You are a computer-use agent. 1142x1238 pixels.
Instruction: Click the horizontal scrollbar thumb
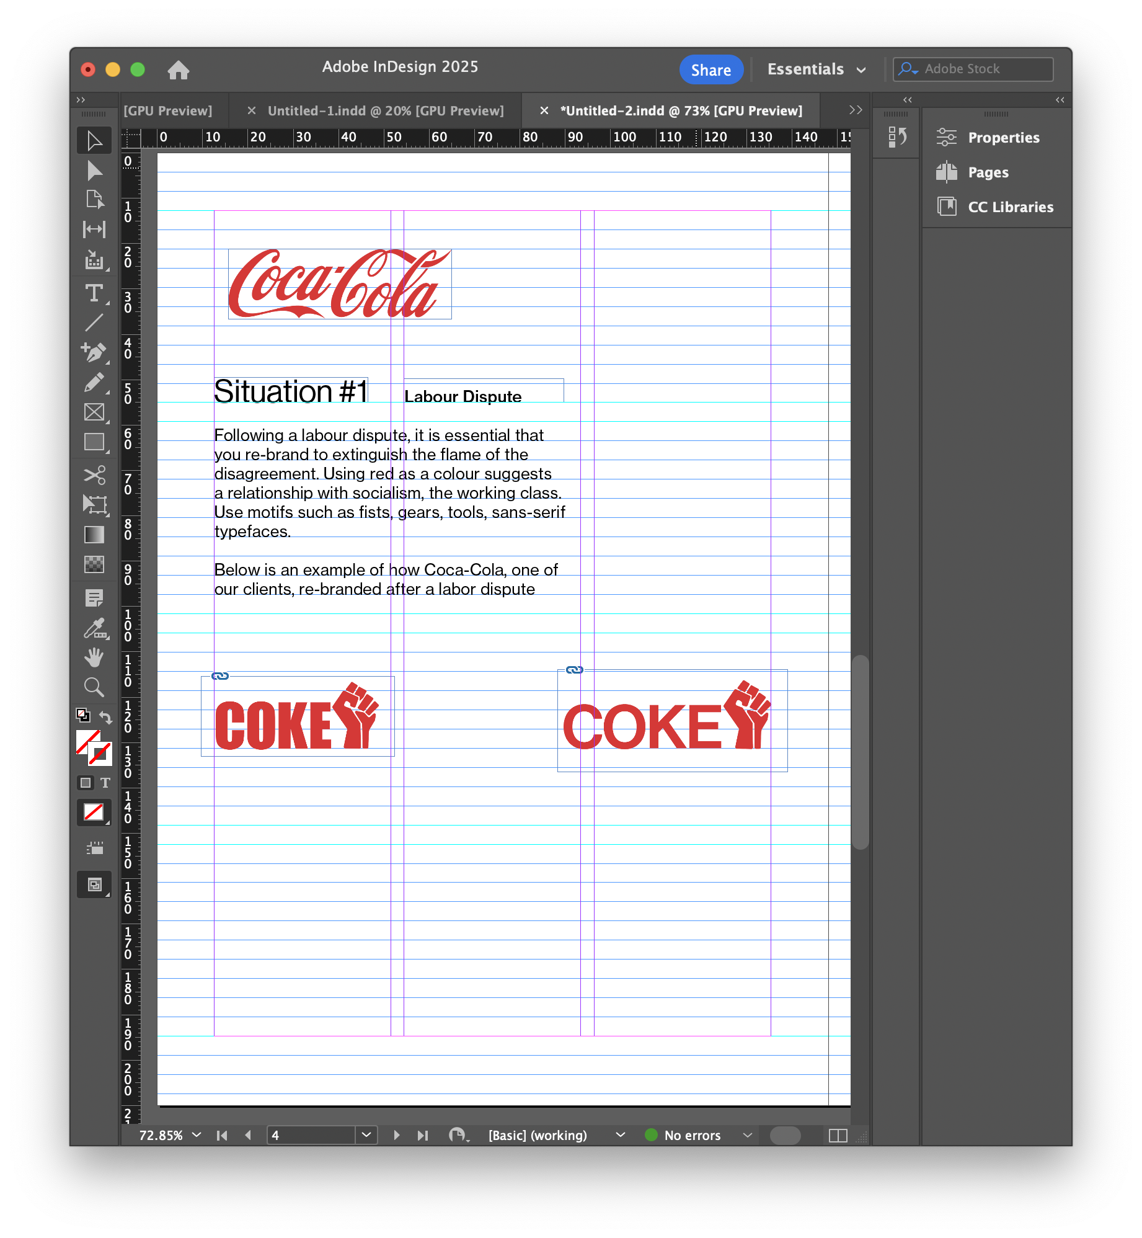pos(786,1135)
